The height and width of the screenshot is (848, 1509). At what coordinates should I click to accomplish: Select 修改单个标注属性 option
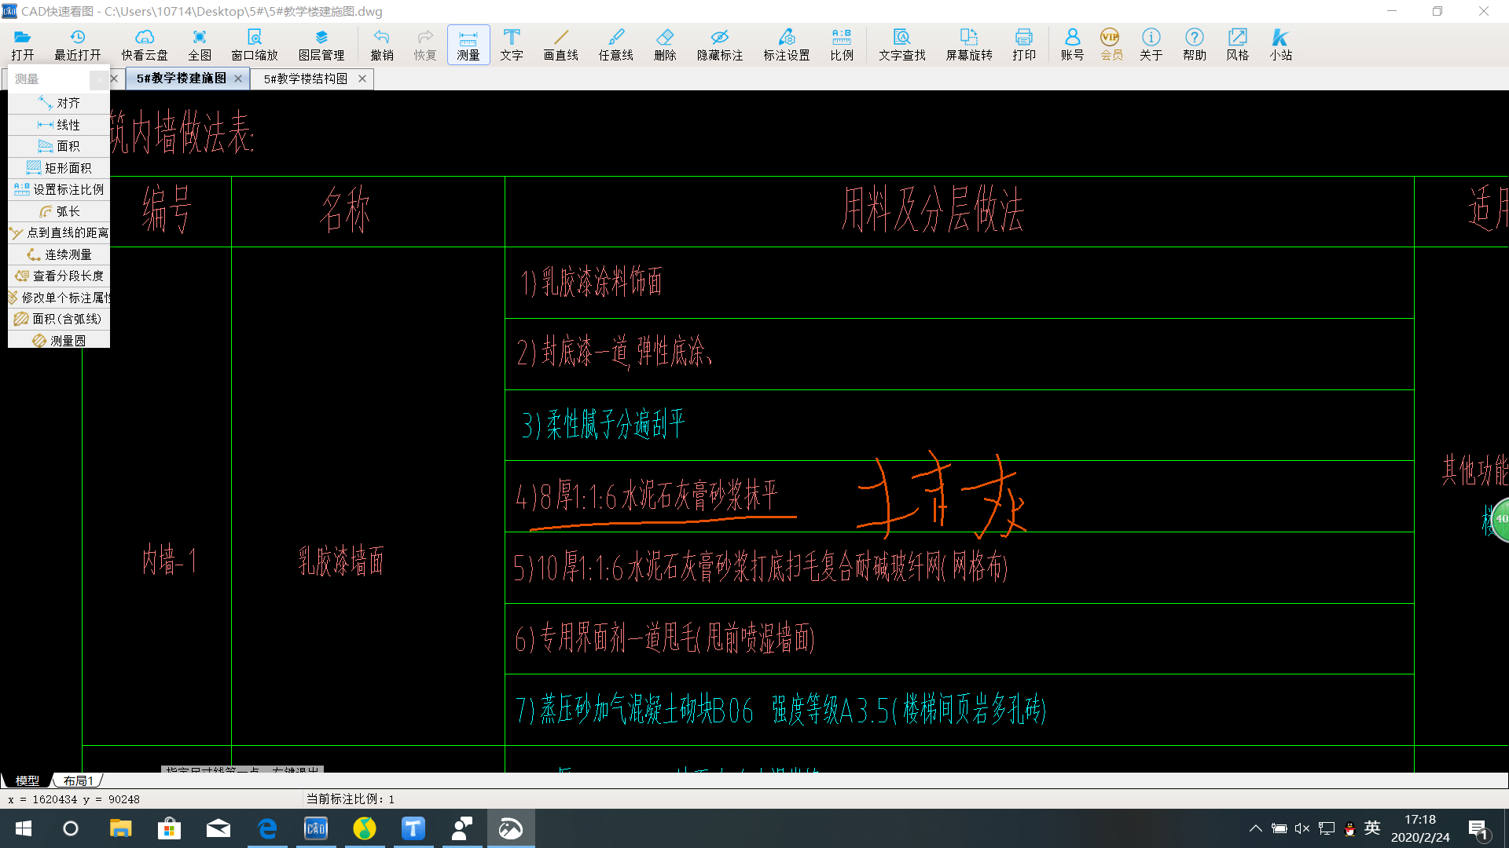[x=59, y=298]
